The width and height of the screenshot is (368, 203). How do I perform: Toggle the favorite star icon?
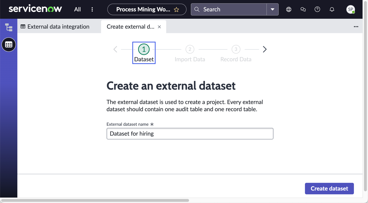176,10
